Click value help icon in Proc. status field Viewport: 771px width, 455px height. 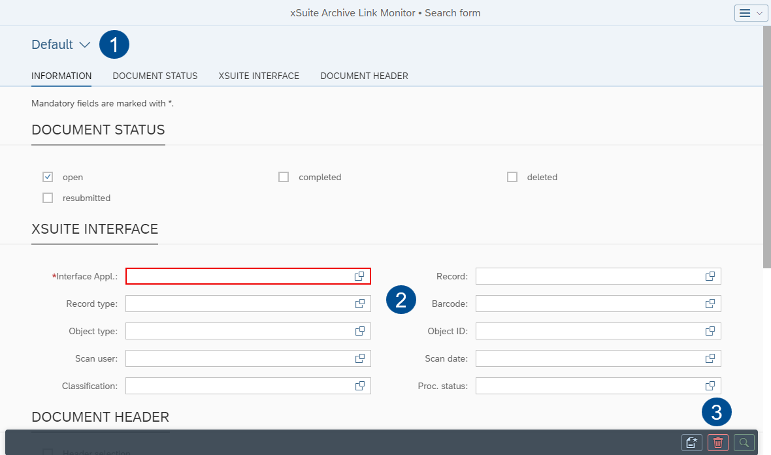pyautogui.click(x=710, y=386)
